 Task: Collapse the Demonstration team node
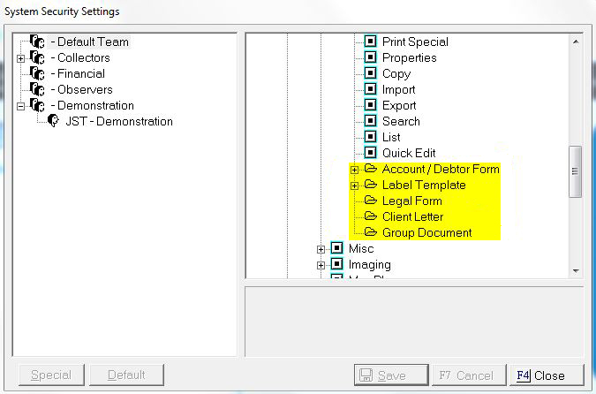(20, 106)
